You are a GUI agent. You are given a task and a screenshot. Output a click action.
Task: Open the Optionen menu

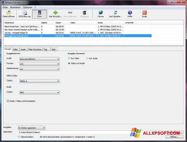[x=27, y=7]
